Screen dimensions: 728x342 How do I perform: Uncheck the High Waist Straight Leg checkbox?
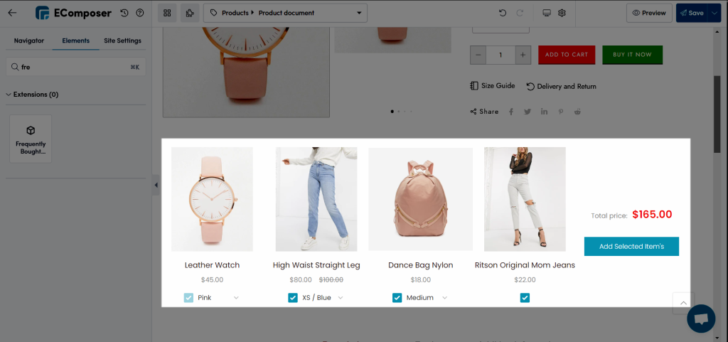point(293,298)
